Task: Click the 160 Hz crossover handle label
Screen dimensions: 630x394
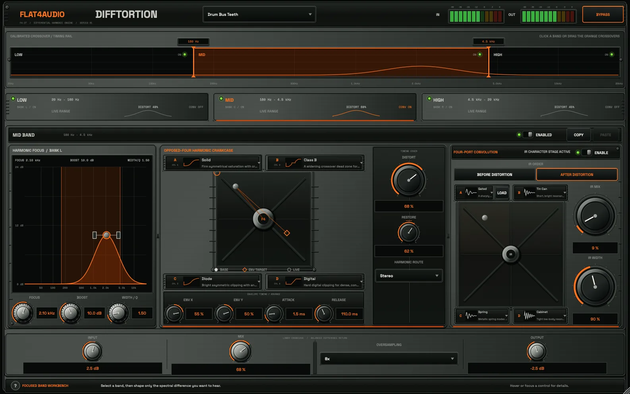Action: pos(193,41)
